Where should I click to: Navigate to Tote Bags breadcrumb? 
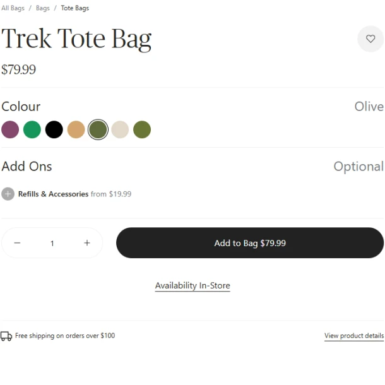coord(75,8)
